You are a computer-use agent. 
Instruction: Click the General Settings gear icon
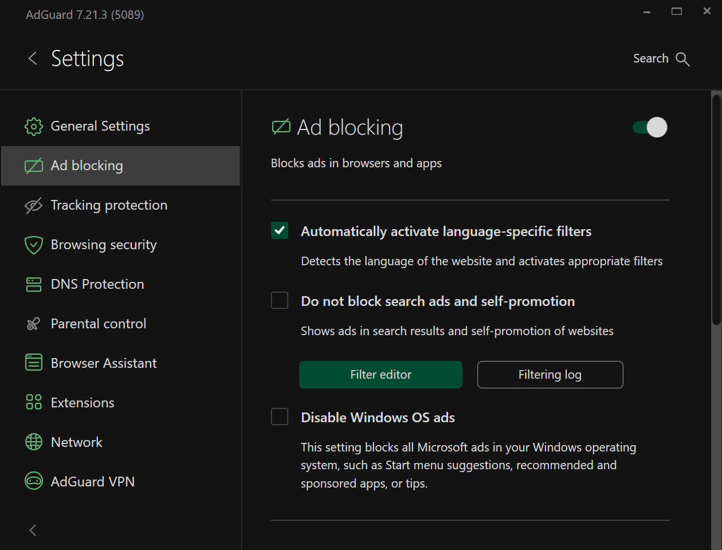(34, 127)
